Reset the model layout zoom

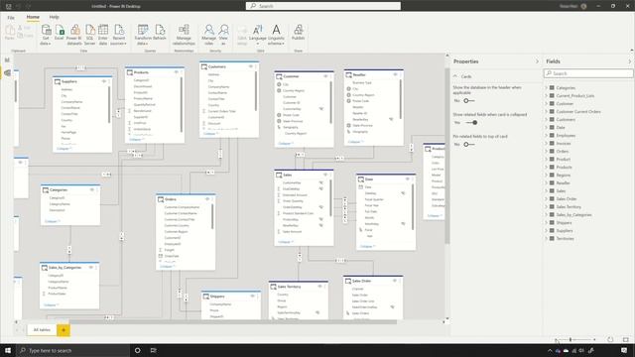pyautogui.click(x=610, y=339)
